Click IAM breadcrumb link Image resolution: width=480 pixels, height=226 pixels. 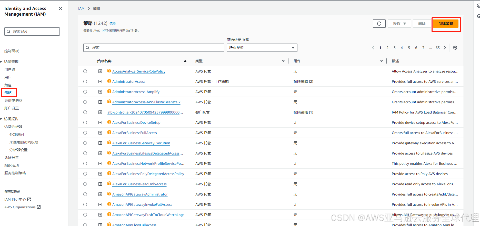tap(81, 8)
